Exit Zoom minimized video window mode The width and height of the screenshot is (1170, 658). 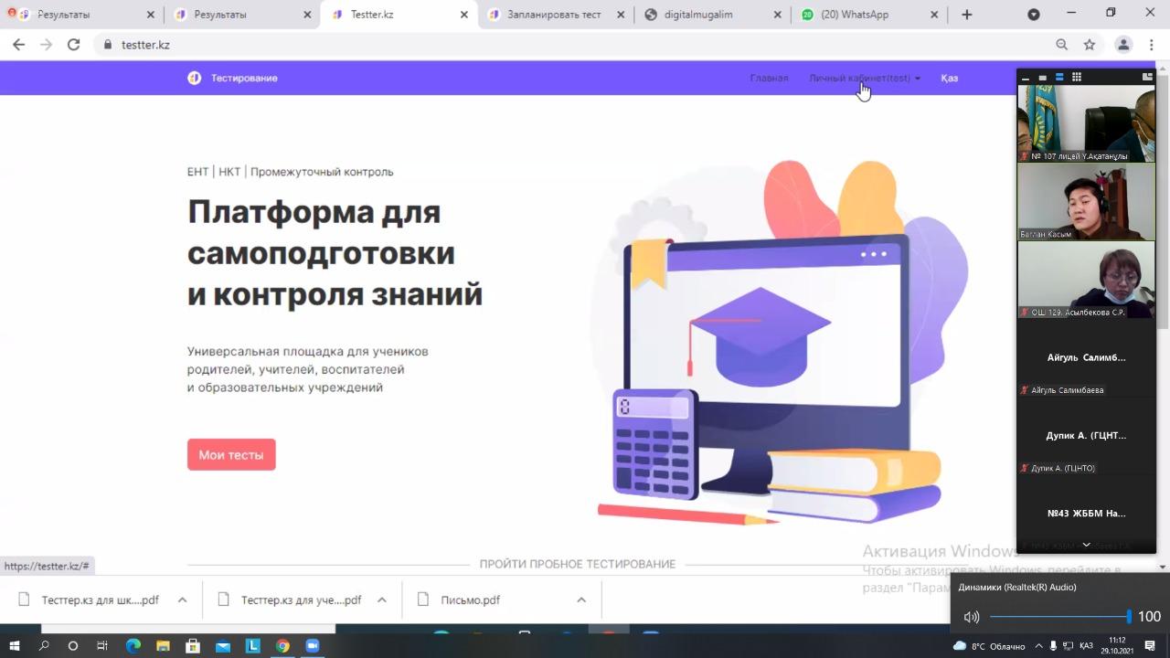[1147, 78]
